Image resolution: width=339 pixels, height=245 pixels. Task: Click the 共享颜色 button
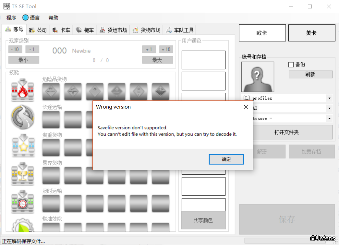203,220
